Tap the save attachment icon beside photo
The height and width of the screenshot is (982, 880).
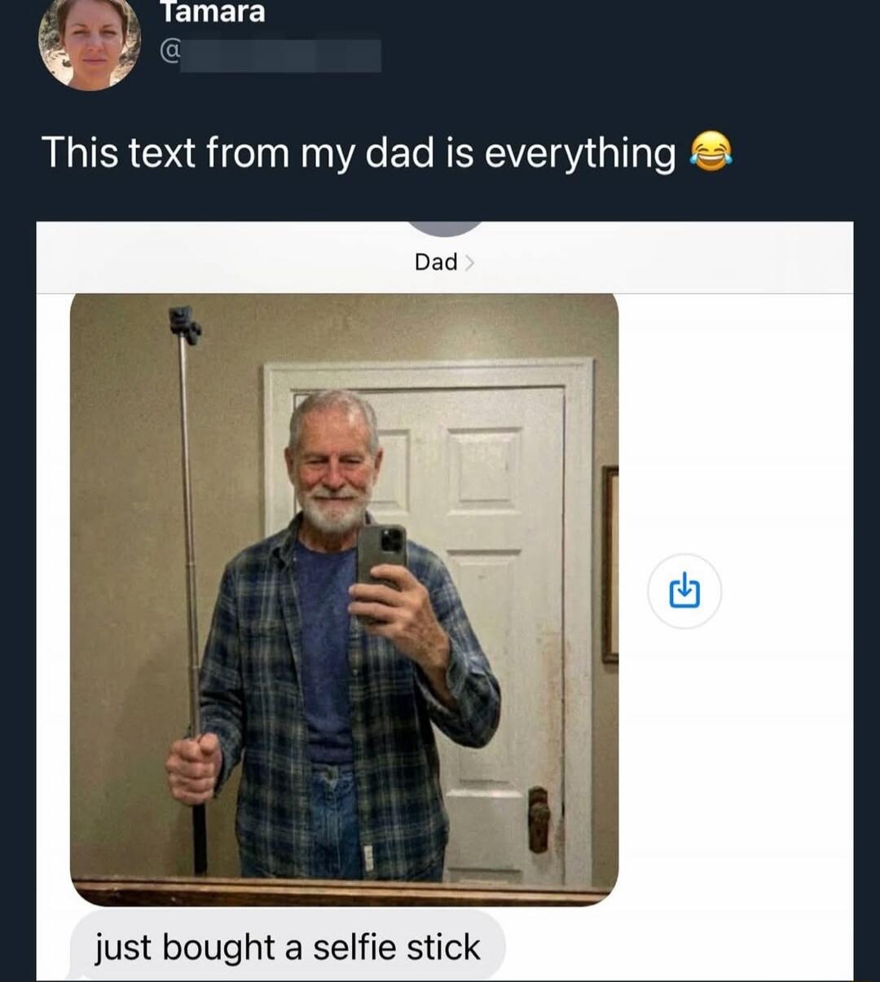[x=684, y=591]
